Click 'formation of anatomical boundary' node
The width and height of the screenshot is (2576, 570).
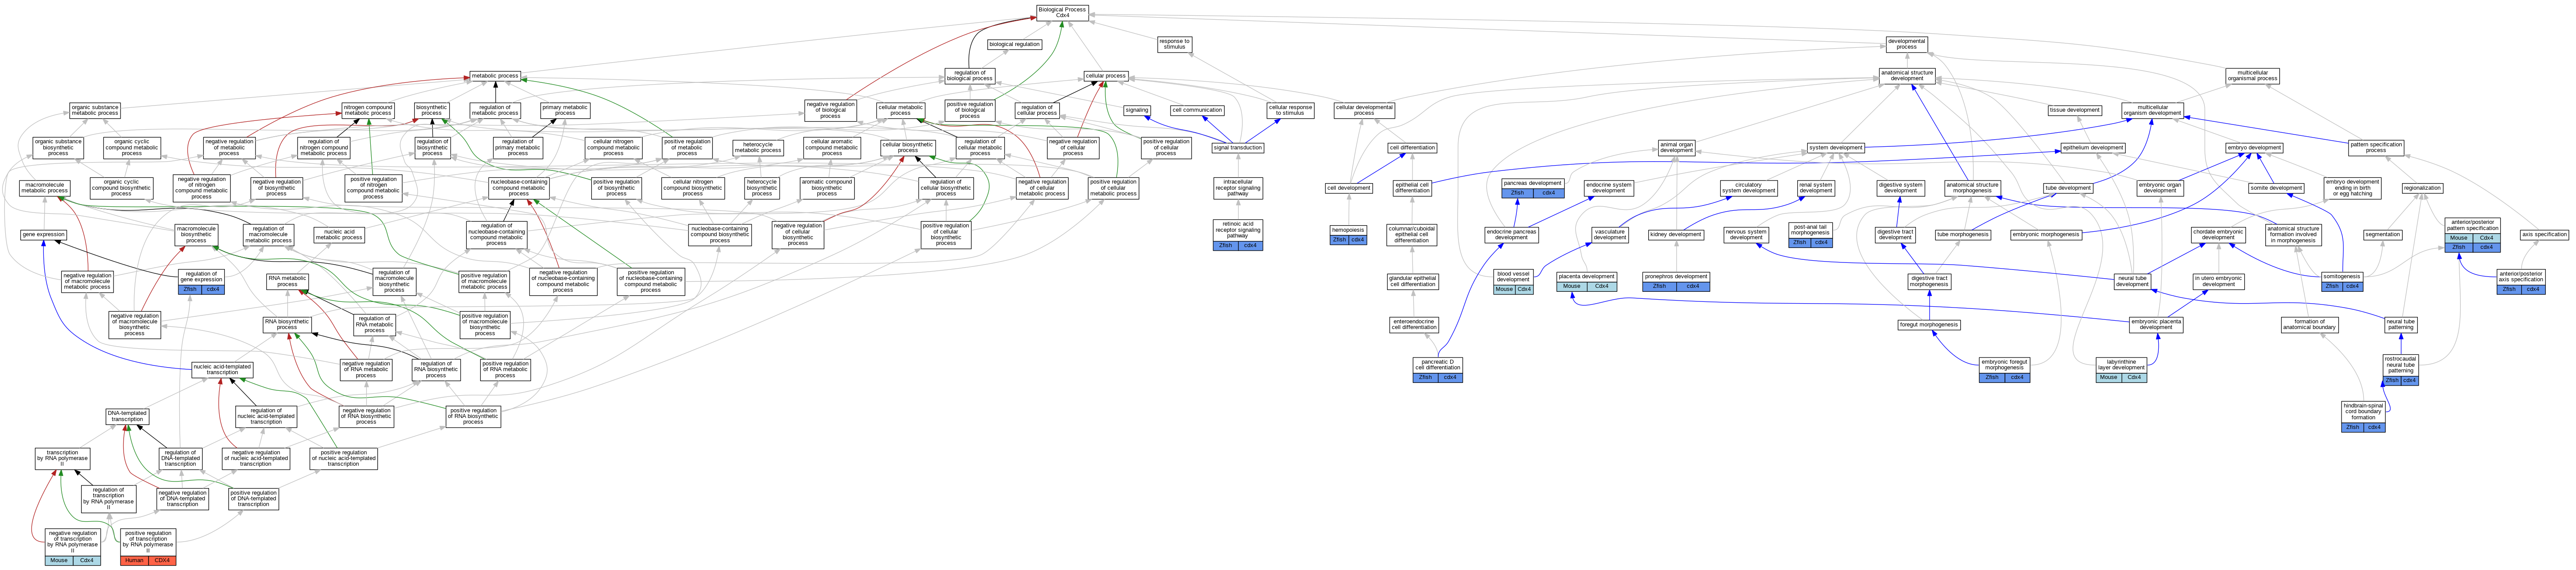[2310, 324]
